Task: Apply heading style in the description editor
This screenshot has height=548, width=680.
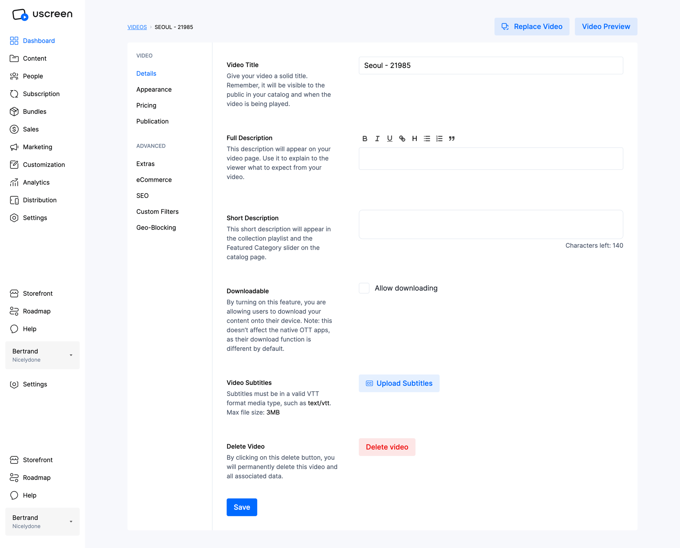Action: tap(414, 139)
